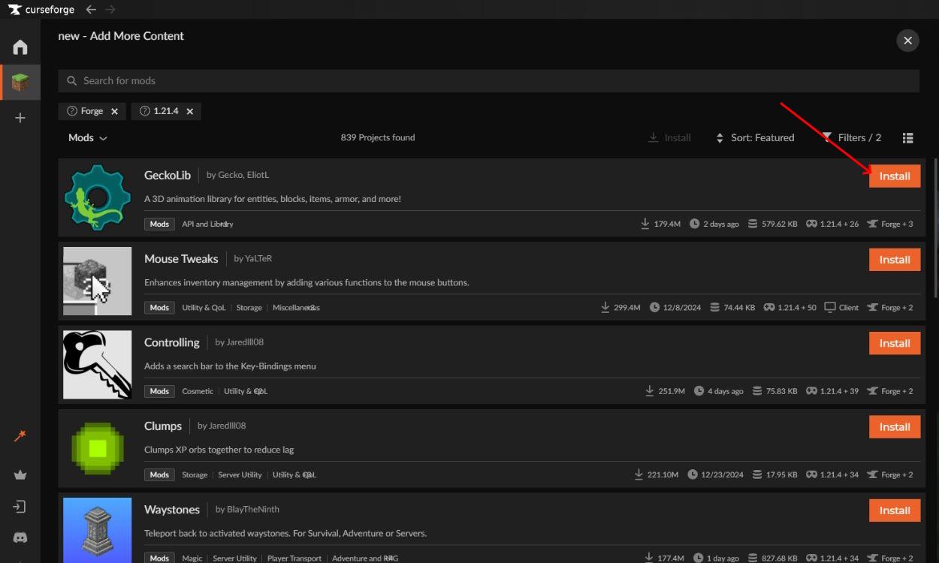The width and height of the screenshot is (939, 563).
Task: Go to the CurseForge Home icon
Action: tap(20, 47)
